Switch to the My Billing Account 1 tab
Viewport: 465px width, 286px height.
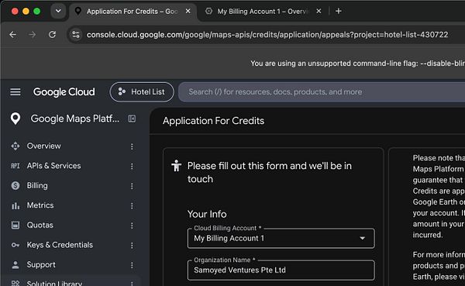pyautogui.click(x=263, y=12)
